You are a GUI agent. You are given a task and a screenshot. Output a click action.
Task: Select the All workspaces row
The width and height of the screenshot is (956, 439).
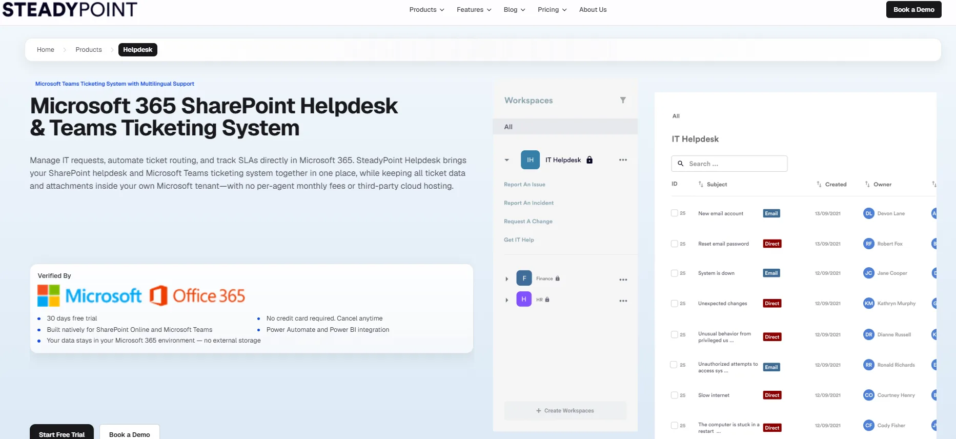pyautogui.click(x=565, y=127)
